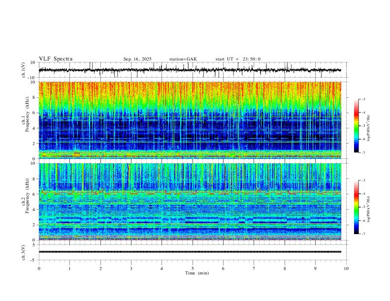Click the ch.2 "Frequency (kHz)" axis label

pos(27,196)
